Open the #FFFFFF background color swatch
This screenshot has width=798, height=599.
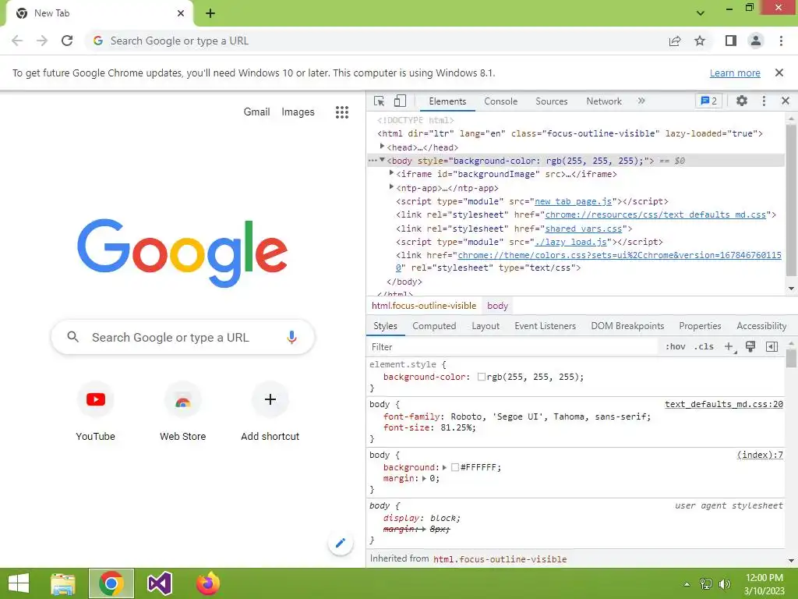[455, 467]
